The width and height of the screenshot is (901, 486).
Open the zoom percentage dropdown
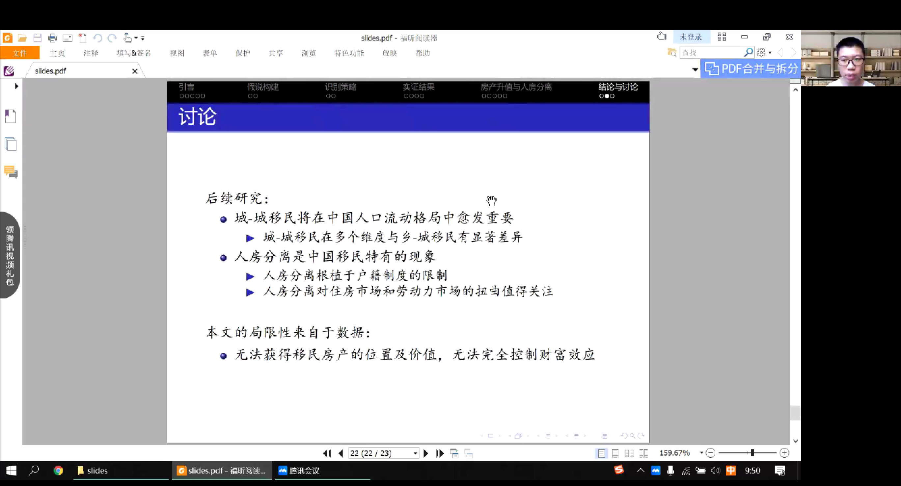click(701, 453)
